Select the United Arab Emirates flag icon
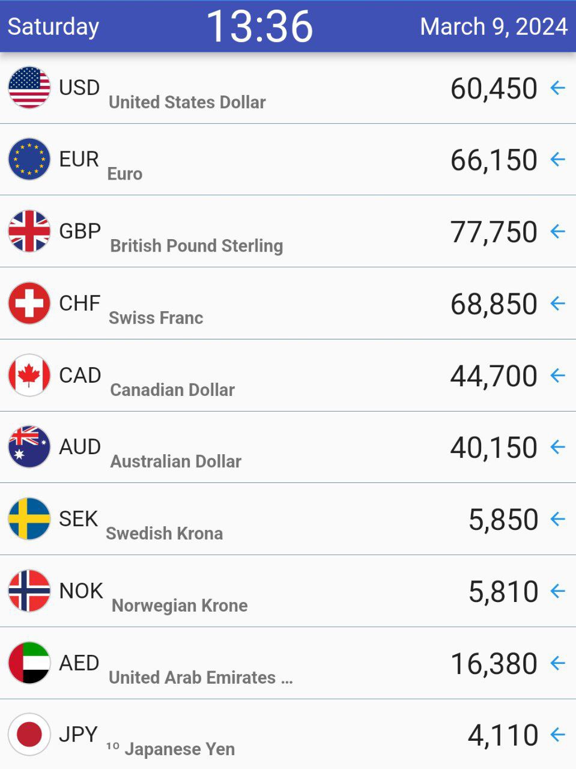The image size is (576, 769). coord(29,663)
